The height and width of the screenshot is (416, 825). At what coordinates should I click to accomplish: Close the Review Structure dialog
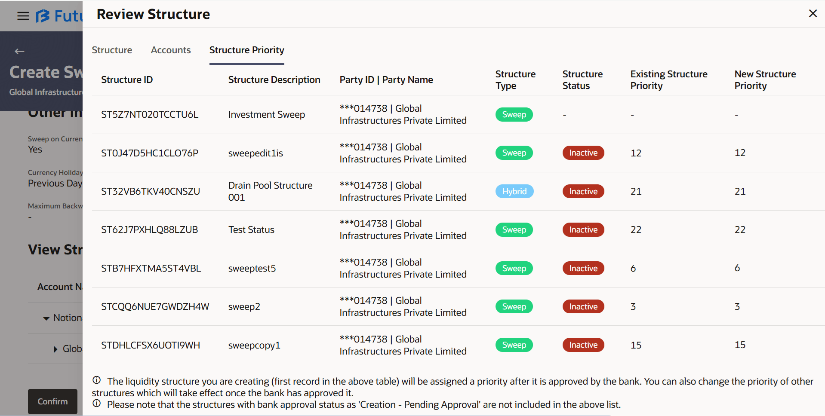click(812, 13)
